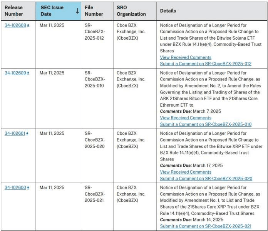Open release 34-102609 link
The height and width of the screenshot is (231, 268).
coord(15,73)
